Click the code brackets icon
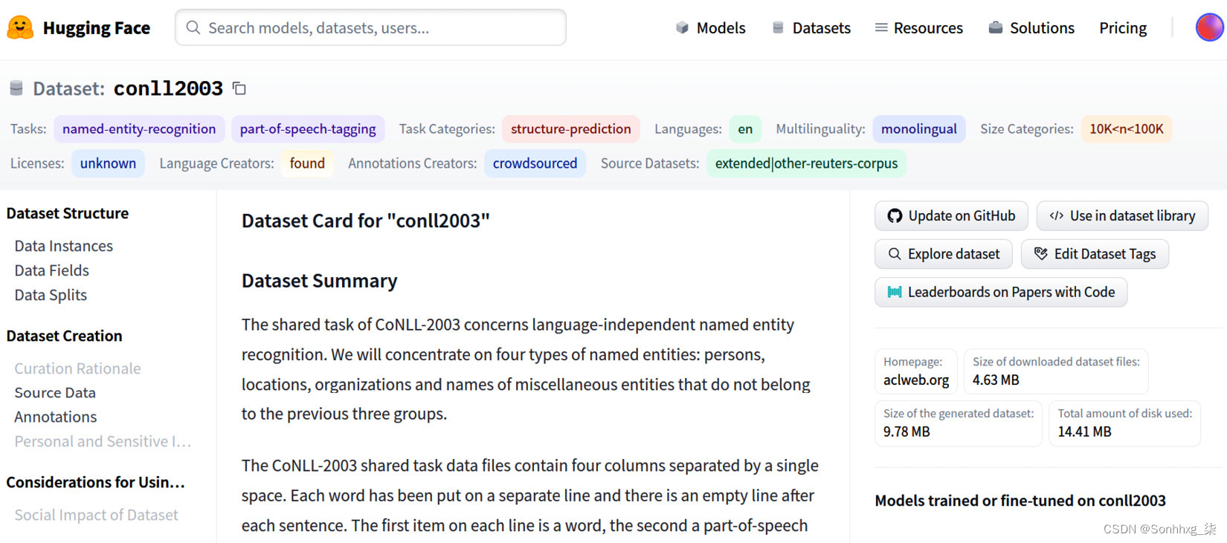The width and height of the screenshot is (1227, 543). click(x=1056, y=216)
